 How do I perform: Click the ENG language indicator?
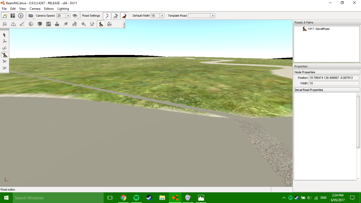click(x=323, y=198)
